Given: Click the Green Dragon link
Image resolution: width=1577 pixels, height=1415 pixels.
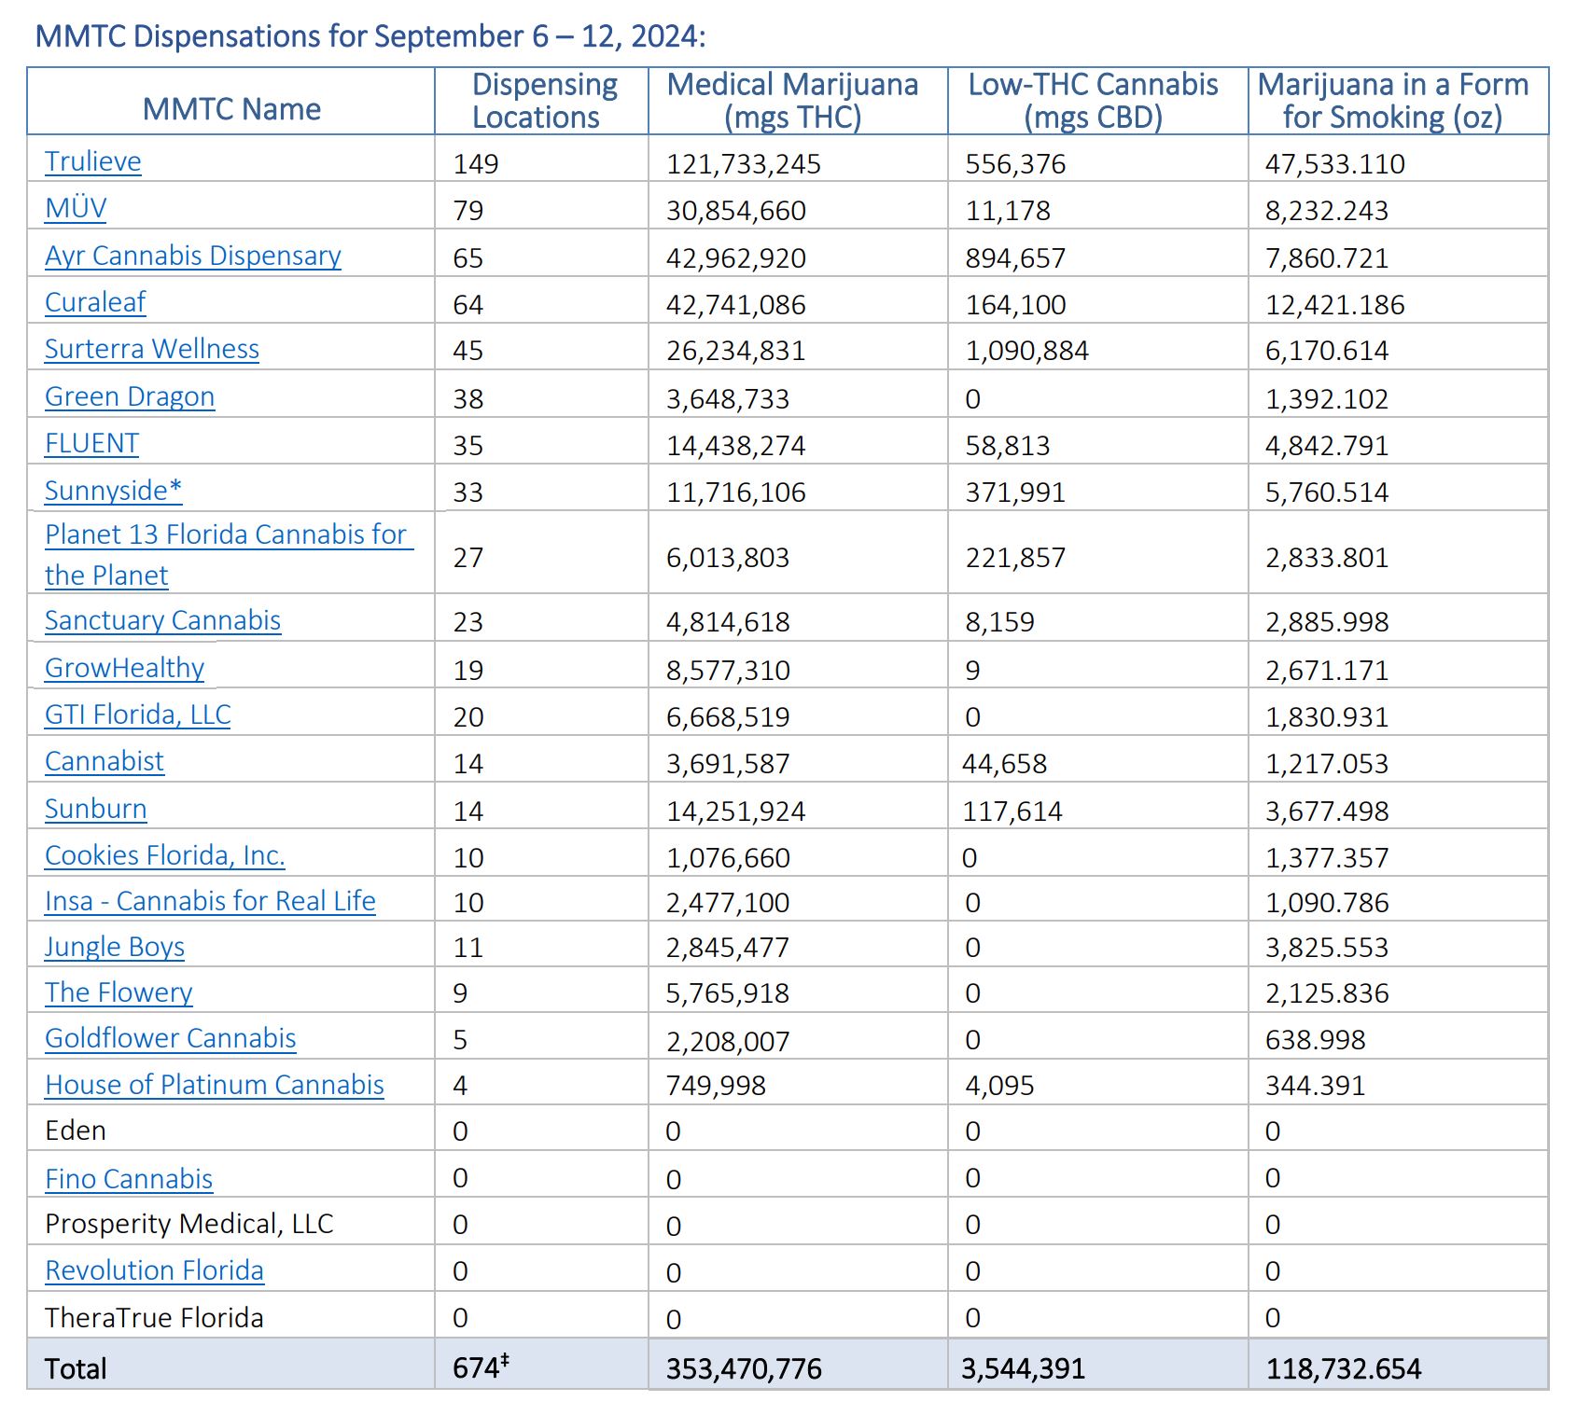Looking at the screenshot, I should coord(130,396).
